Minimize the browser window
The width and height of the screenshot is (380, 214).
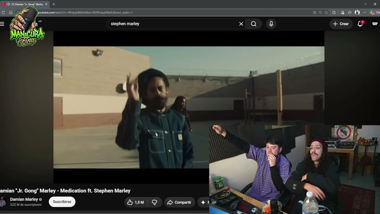click(x=365, y=4)
